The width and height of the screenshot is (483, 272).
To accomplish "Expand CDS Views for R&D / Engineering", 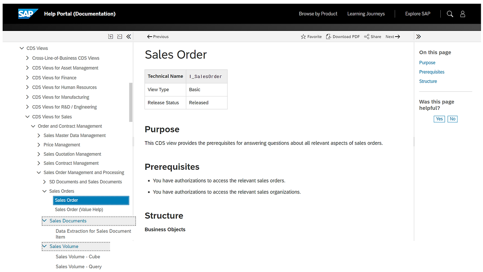I will coord(27,107).
